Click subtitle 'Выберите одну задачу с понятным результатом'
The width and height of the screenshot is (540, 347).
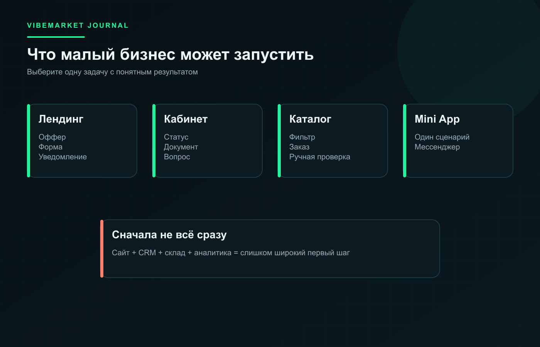[x=112, y=72]
